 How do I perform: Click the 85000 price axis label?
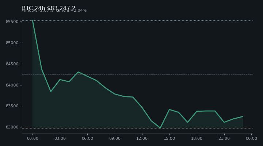coord(12,43)
